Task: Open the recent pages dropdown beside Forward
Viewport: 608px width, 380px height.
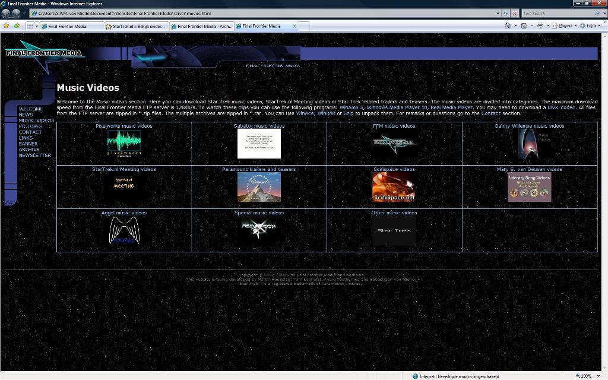Action: click(24, 13)
